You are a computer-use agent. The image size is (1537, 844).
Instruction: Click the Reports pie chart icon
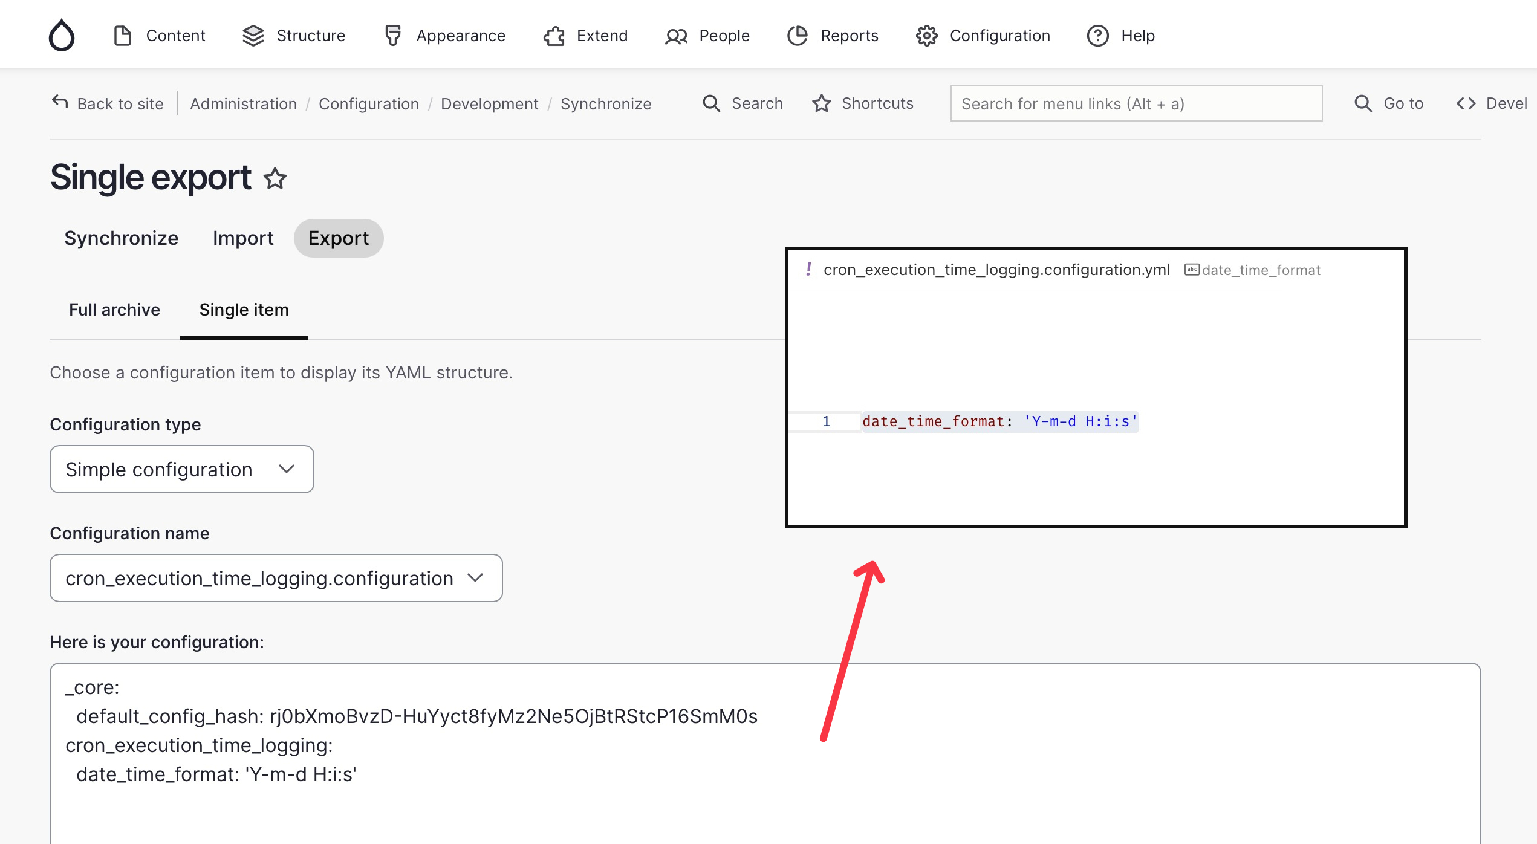[797, 36]
